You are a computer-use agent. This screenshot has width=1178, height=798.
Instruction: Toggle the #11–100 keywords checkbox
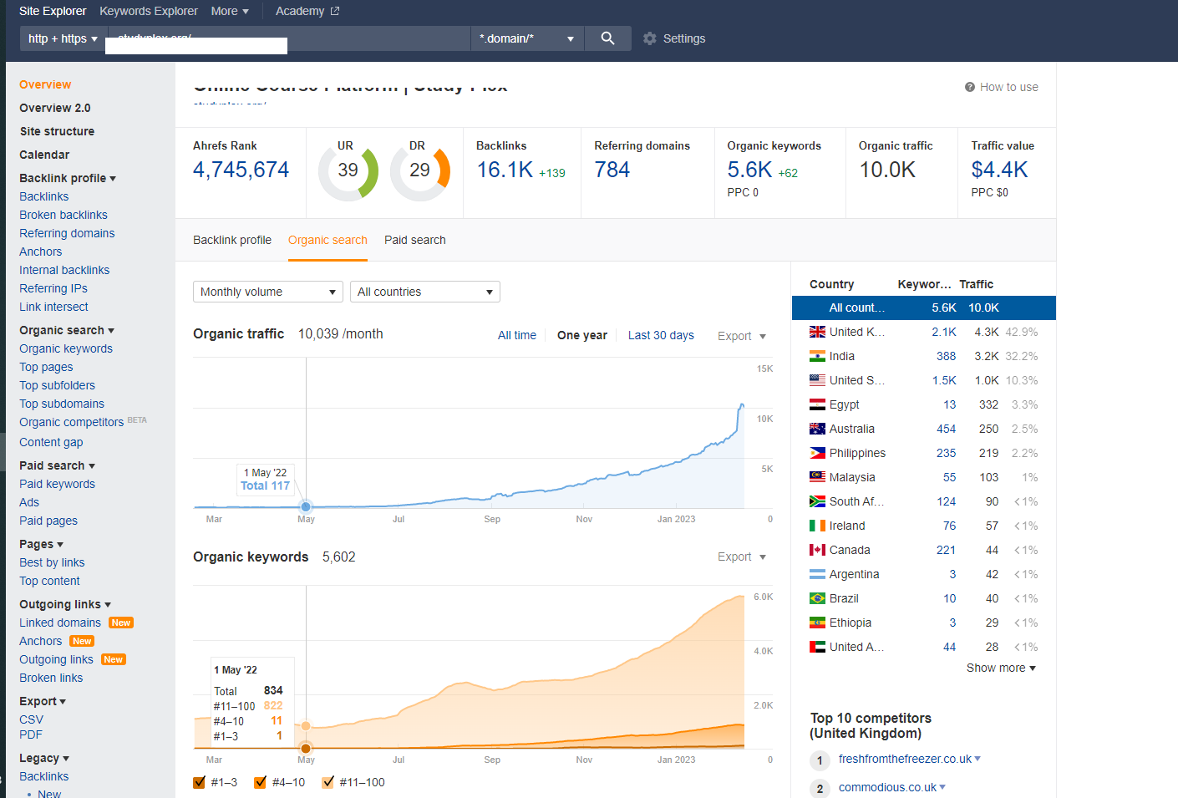pyautogui.click(x=328, y=782)
